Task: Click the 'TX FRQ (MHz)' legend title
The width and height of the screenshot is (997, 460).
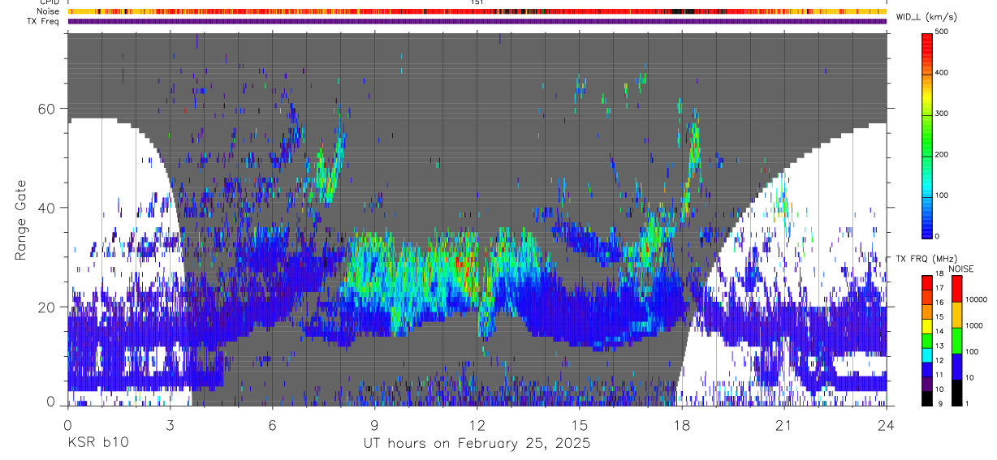Action: [x=927, y=258]
